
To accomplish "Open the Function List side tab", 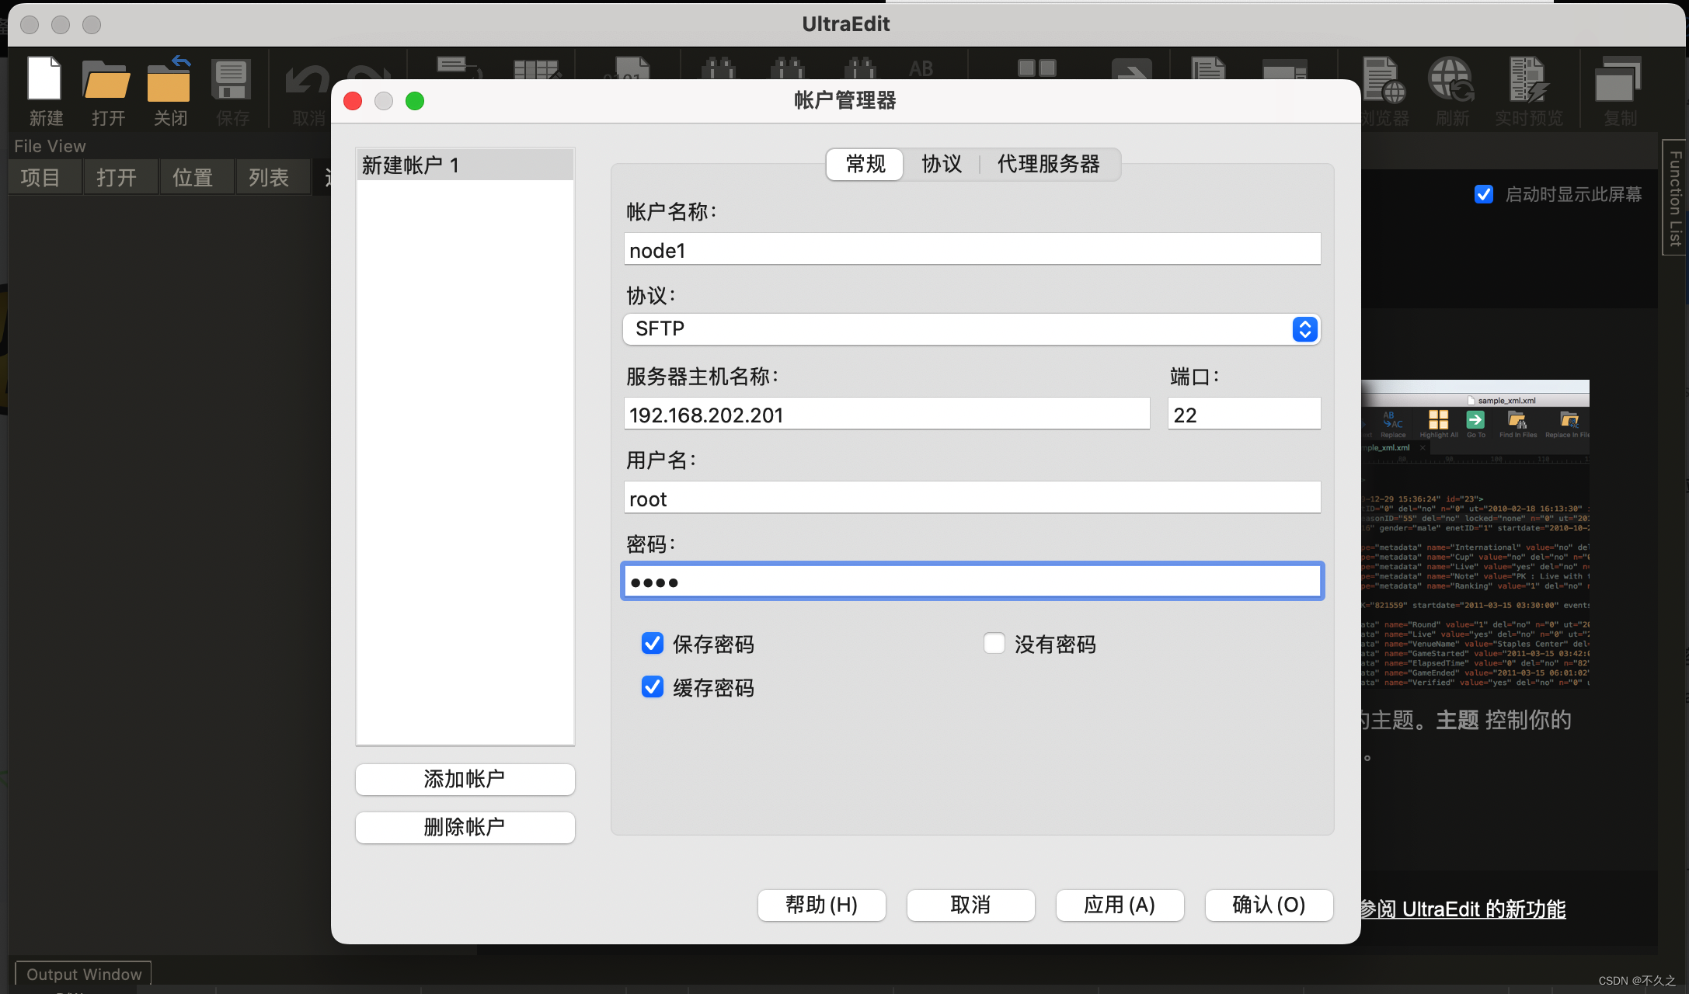I will coord(1675,198).
